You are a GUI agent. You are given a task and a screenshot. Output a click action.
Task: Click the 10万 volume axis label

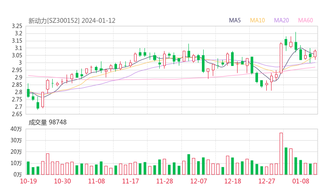click(x=16, y=163)
